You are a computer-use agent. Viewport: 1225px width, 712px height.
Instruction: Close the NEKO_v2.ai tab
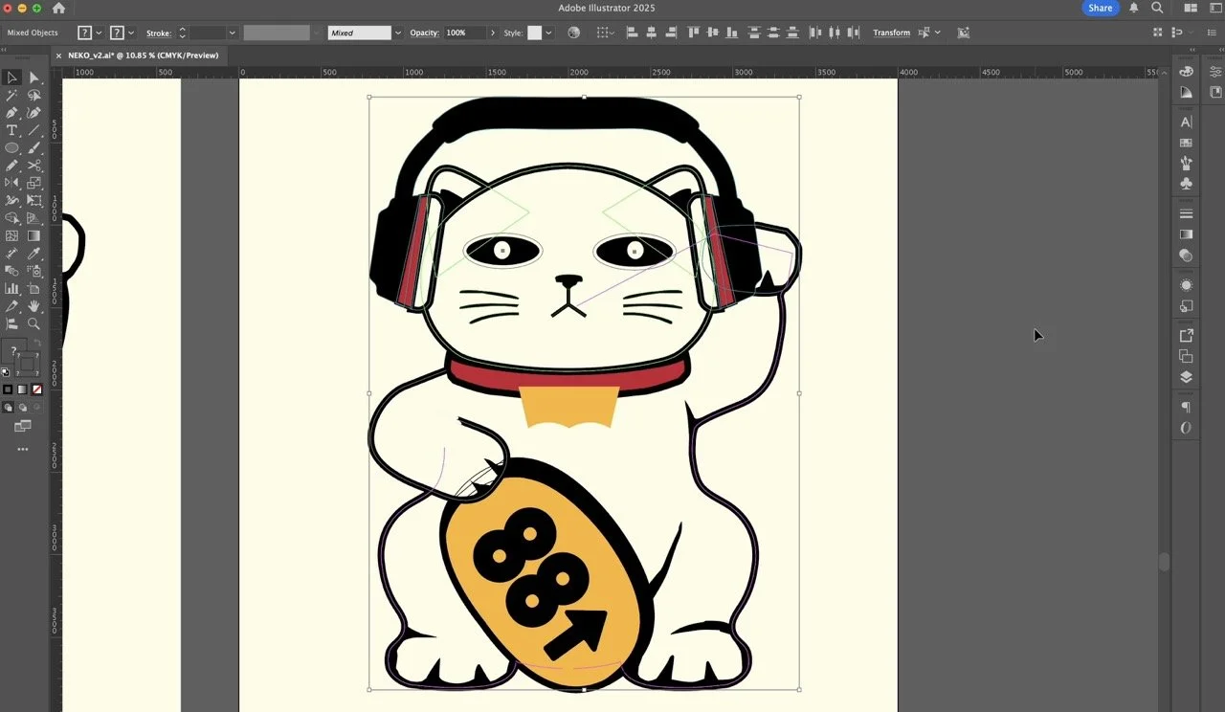(58, 56)
